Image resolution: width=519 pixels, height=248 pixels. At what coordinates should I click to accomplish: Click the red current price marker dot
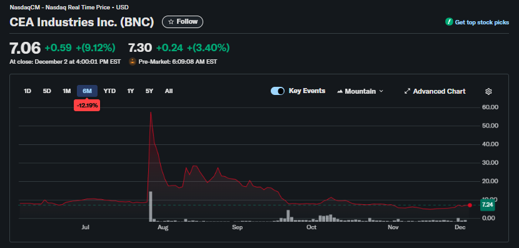tap(470, 205)
